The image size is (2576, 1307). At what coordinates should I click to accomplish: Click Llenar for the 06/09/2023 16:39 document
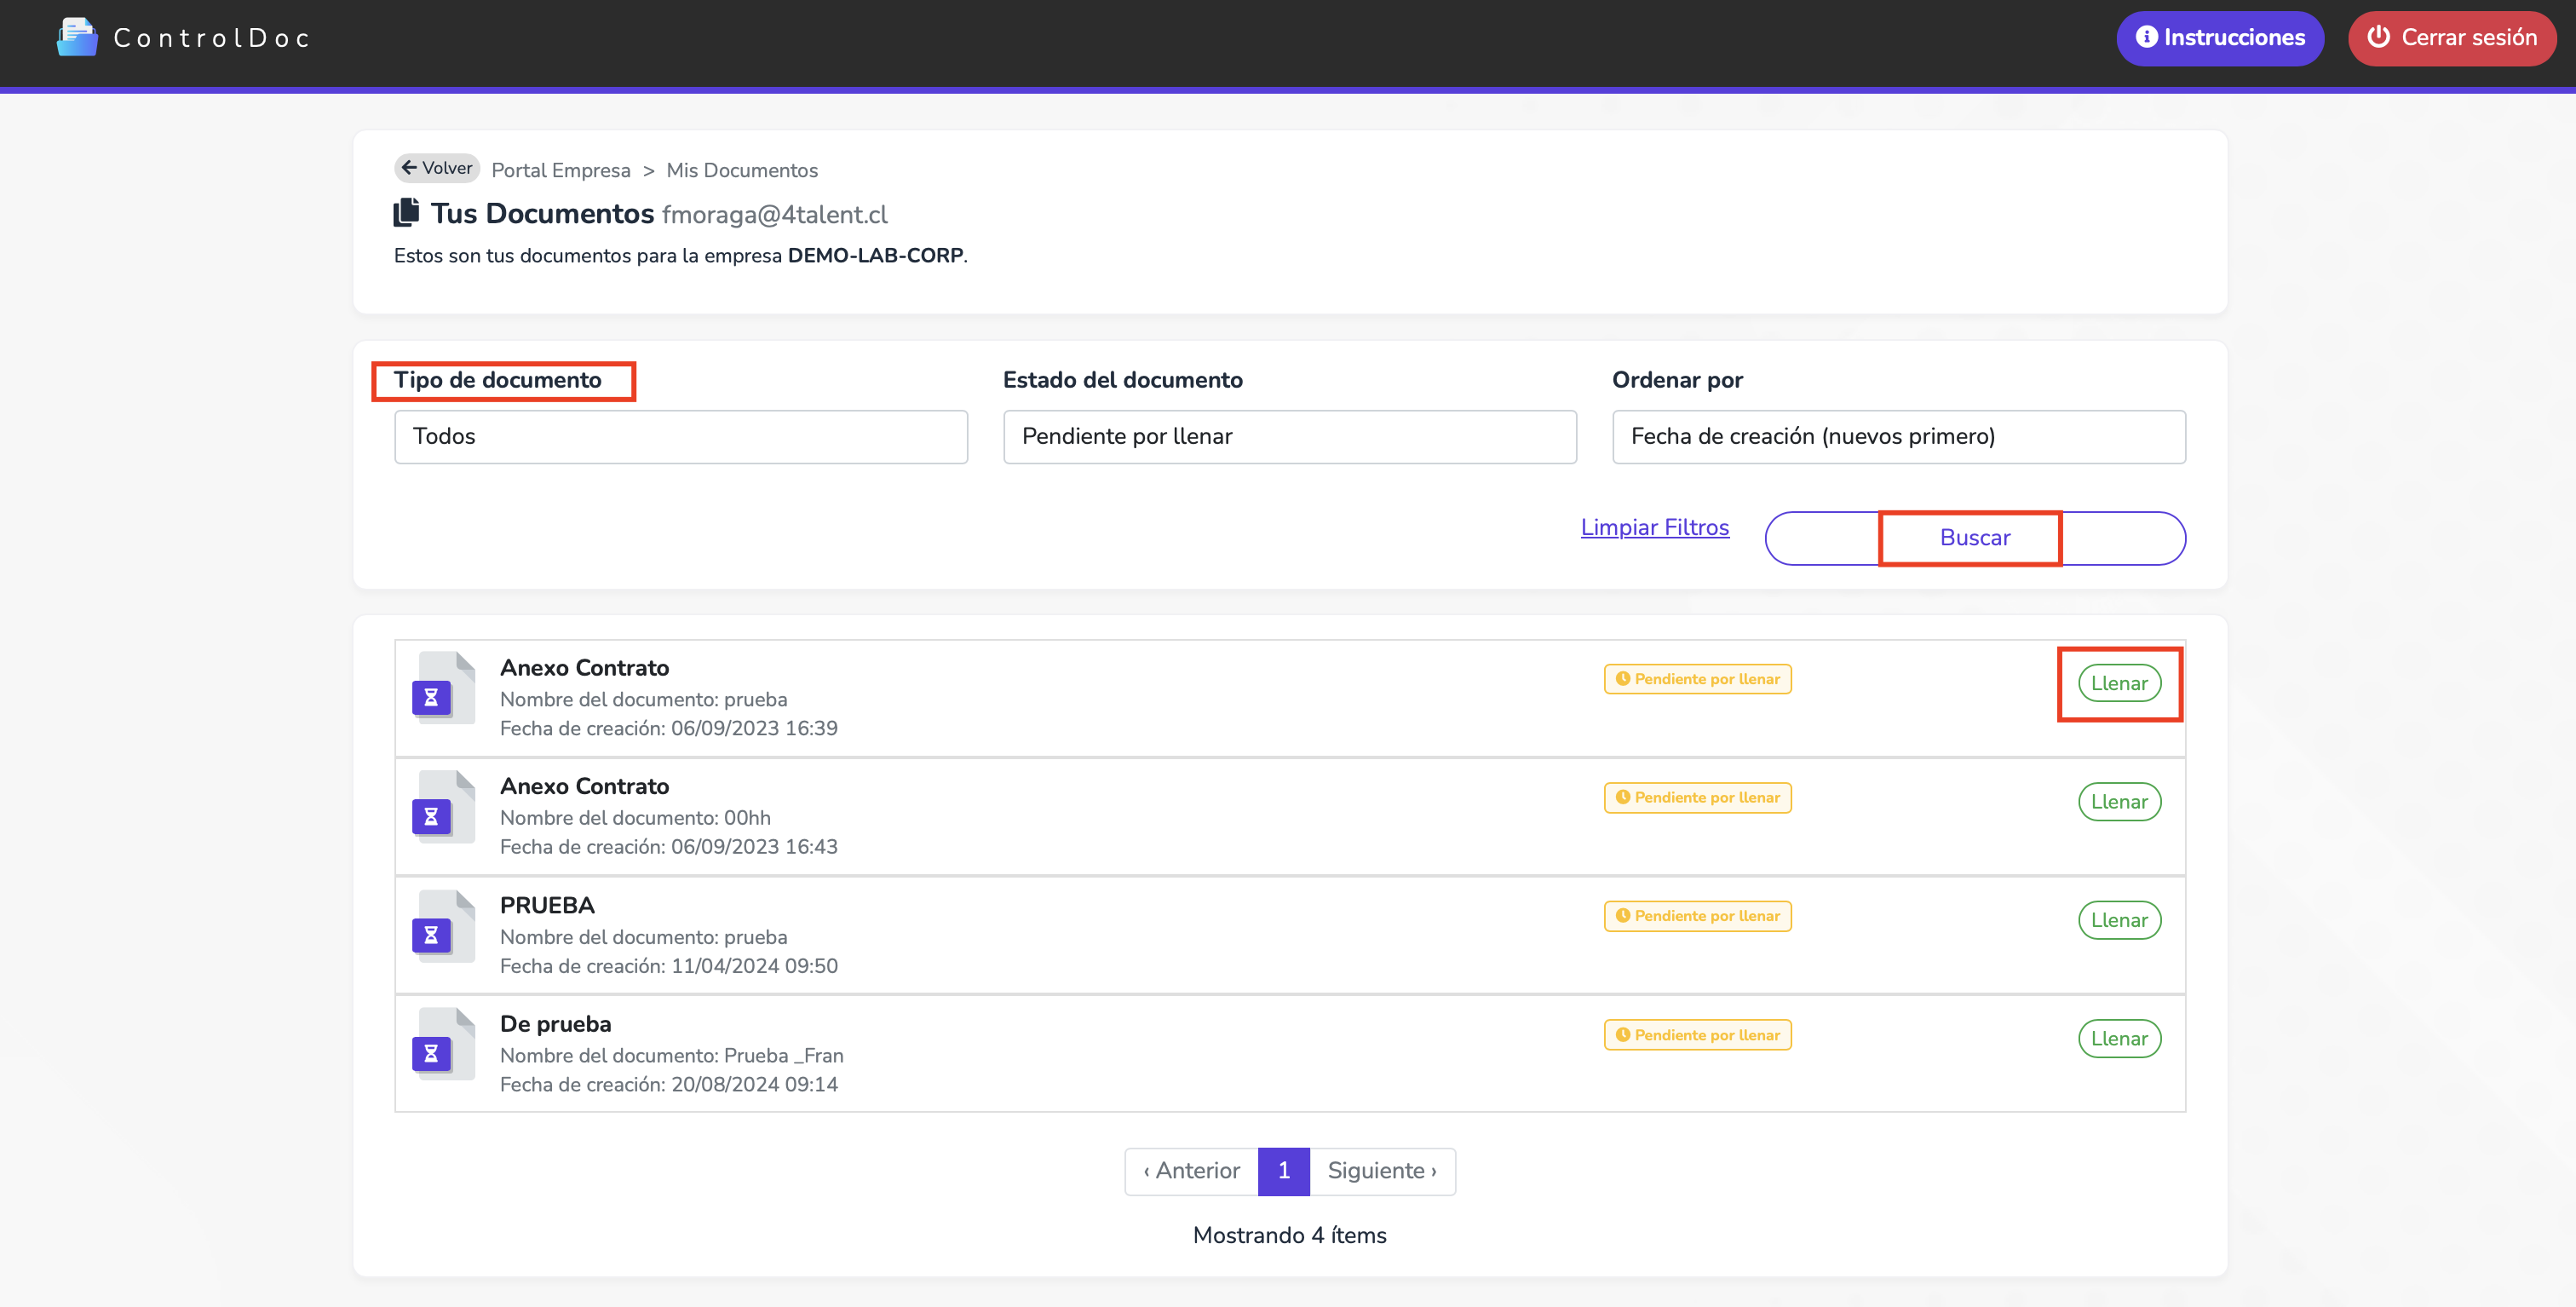(x=2119, y=683)
